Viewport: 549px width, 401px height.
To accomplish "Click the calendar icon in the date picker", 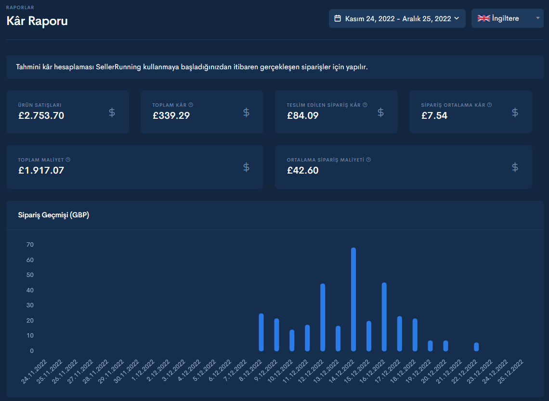I will 338,19.
